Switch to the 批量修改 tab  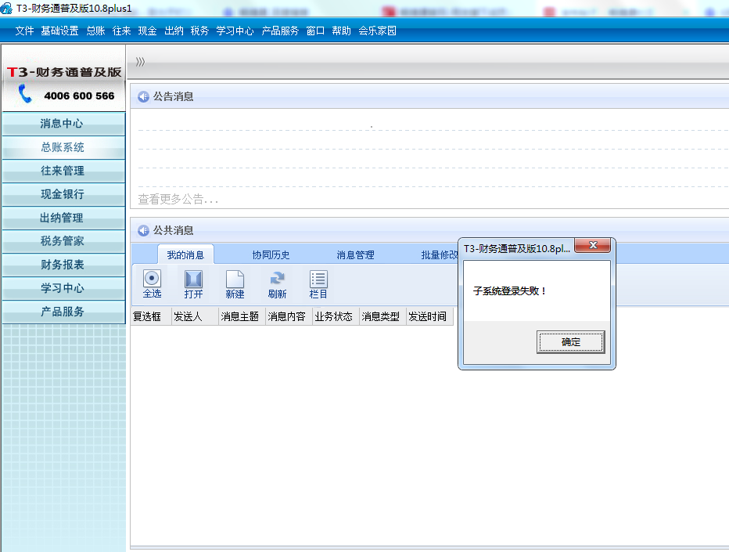[440, 255]
